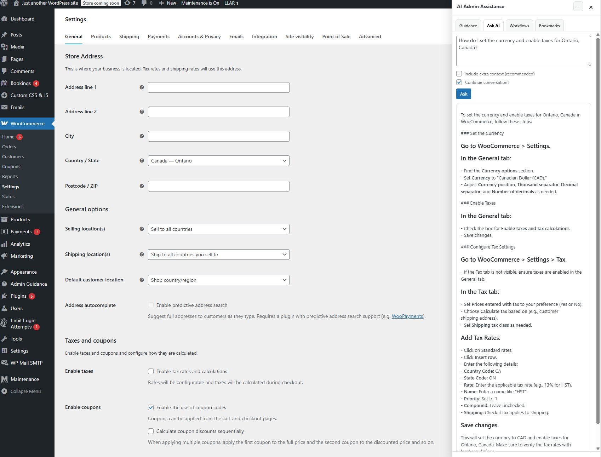The width and height of the screenshot is (601, 457).
Task: Open Maintenance is On in admin bar
Action: pyautogui.click(x=200, y=3)
